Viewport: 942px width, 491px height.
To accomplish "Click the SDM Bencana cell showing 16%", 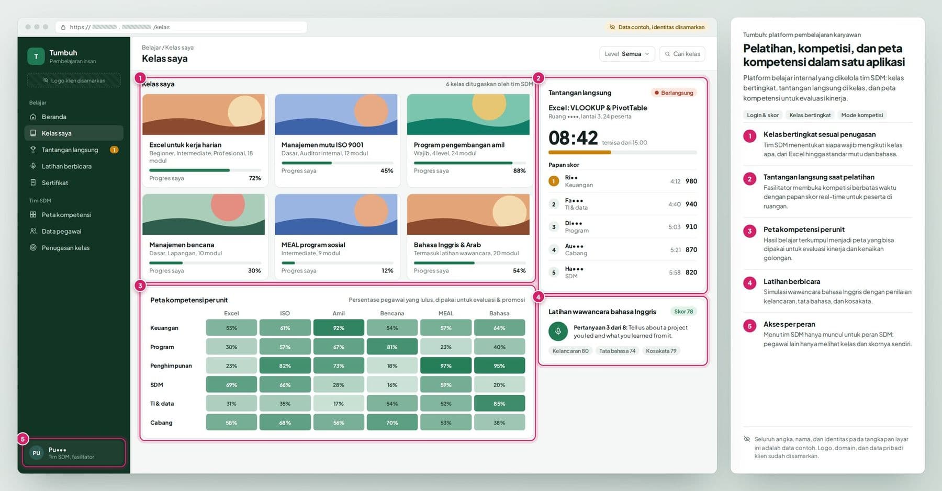I will 392,384.
